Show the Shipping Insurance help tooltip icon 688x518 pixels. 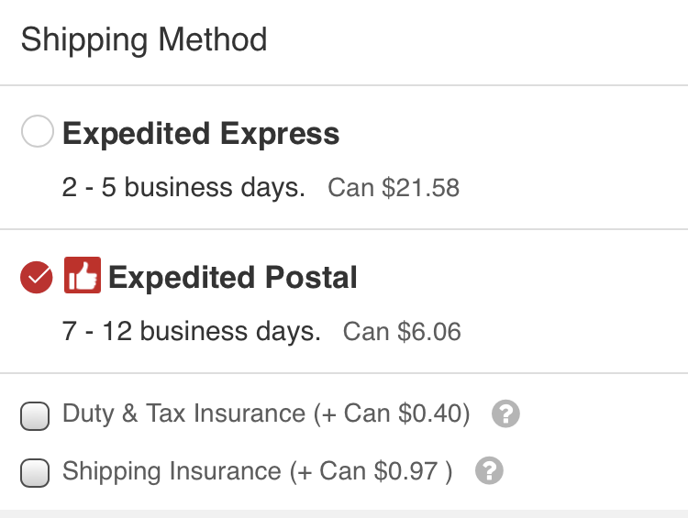pos(490,471)
